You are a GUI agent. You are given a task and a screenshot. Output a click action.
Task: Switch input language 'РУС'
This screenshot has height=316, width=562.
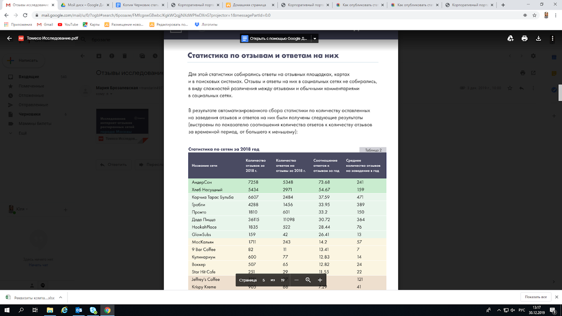522,310
